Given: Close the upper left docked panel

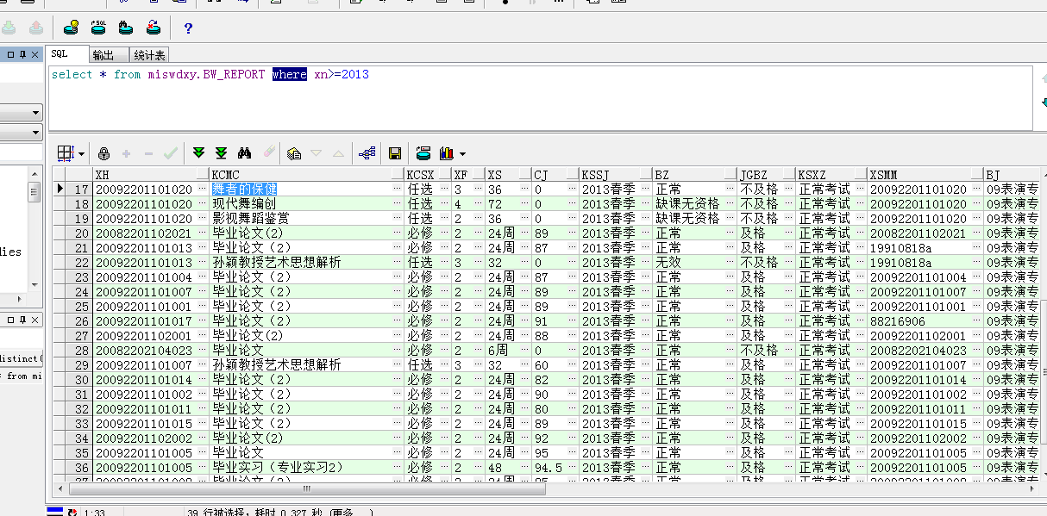Looking at the screenshot, I should tap(35, 54).
